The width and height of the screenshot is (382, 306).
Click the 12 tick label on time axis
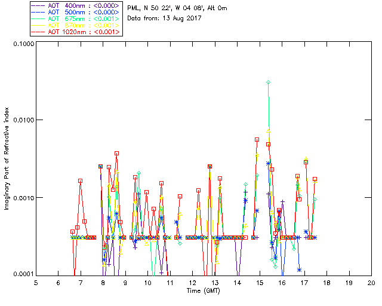tap(192, 283)
